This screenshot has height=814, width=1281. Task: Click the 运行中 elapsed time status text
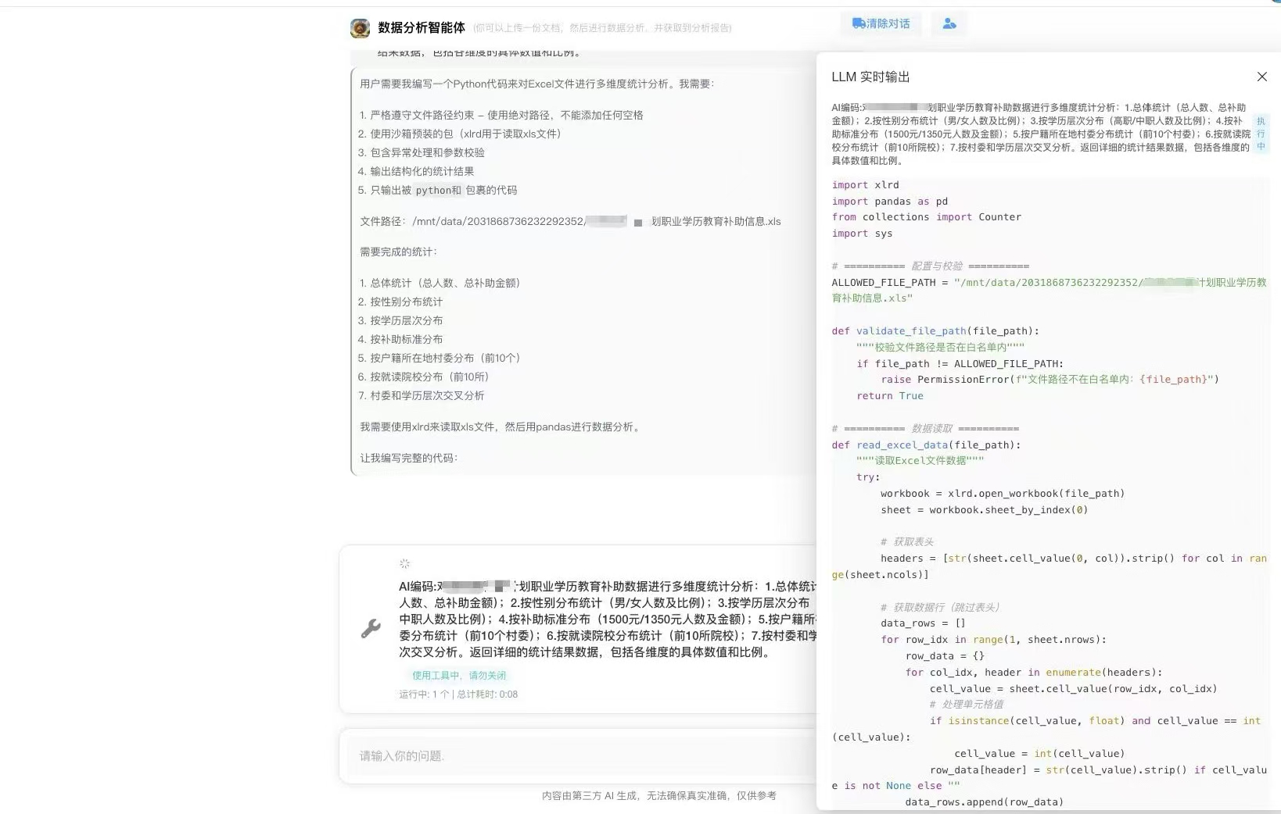pyautogui.click(x=458, y=694)
